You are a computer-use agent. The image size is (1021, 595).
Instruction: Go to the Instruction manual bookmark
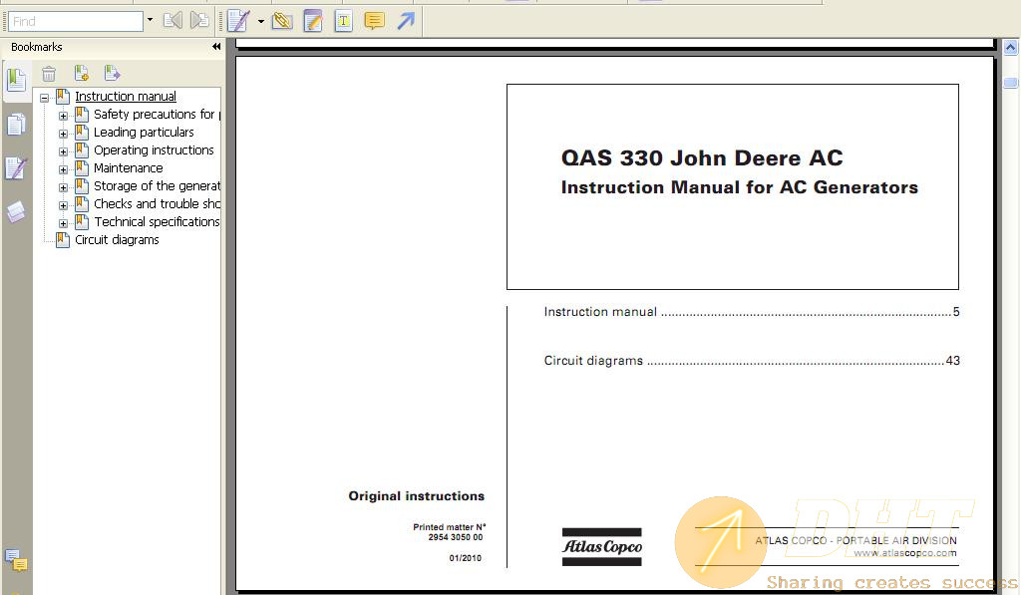click(125, 97)
